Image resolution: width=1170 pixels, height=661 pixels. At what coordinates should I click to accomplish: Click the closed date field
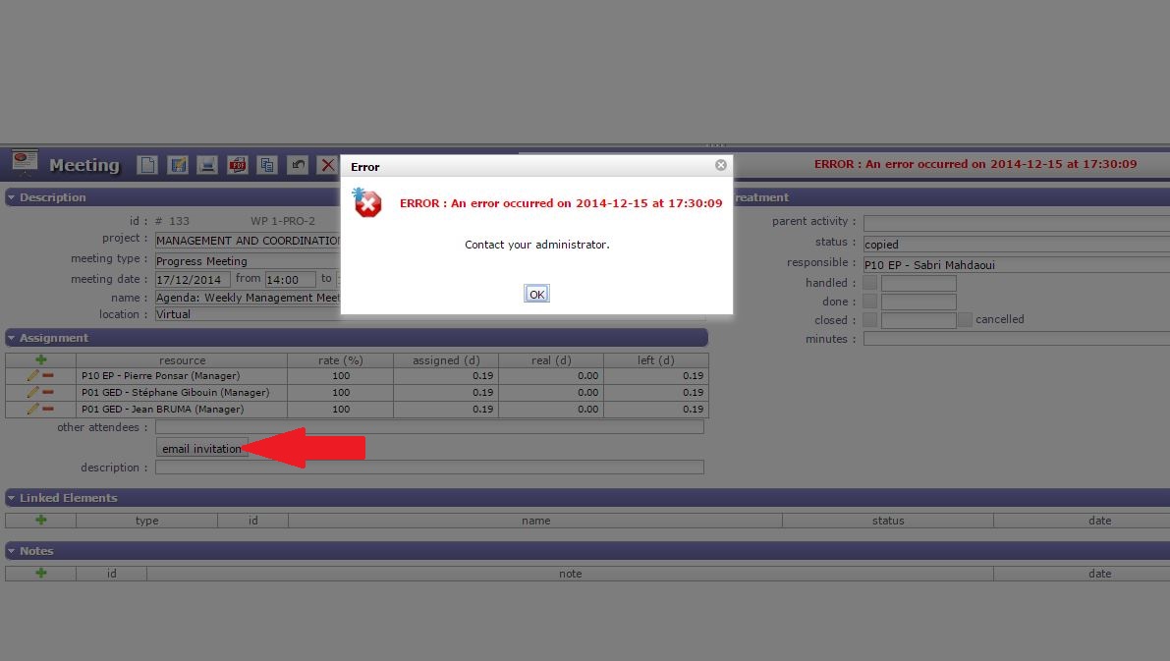pyautogui.click(x=919, y=320)
